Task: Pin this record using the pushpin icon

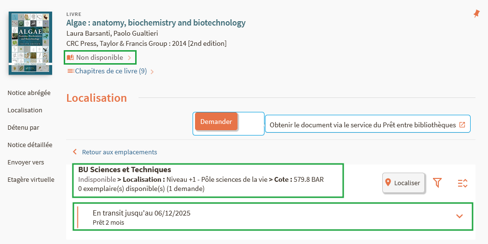Action: [x=476, y=14]
